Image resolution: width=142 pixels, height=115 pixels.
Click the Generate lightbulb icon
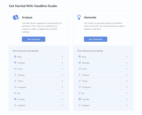pyautogui.click(x=79, y=17)
